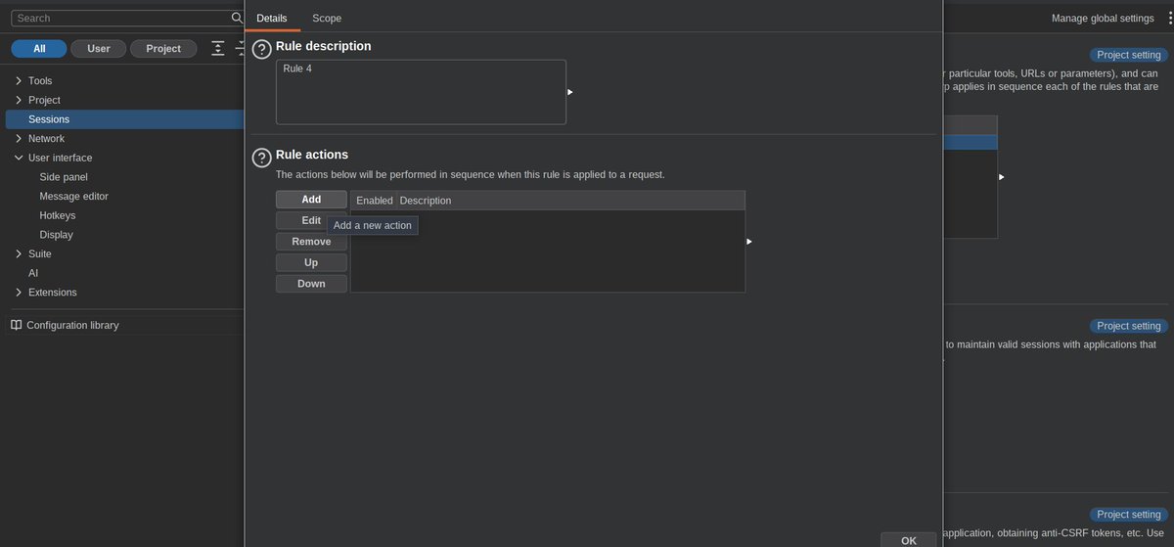Click the middle Project setting badge
Viewport: 1174px width, 547px height.
click(x=1129, y=326)
